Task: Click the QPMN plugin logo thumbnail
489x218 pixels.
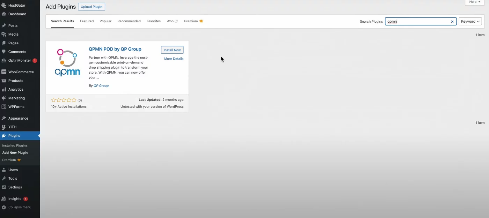Action: (67, 63)
